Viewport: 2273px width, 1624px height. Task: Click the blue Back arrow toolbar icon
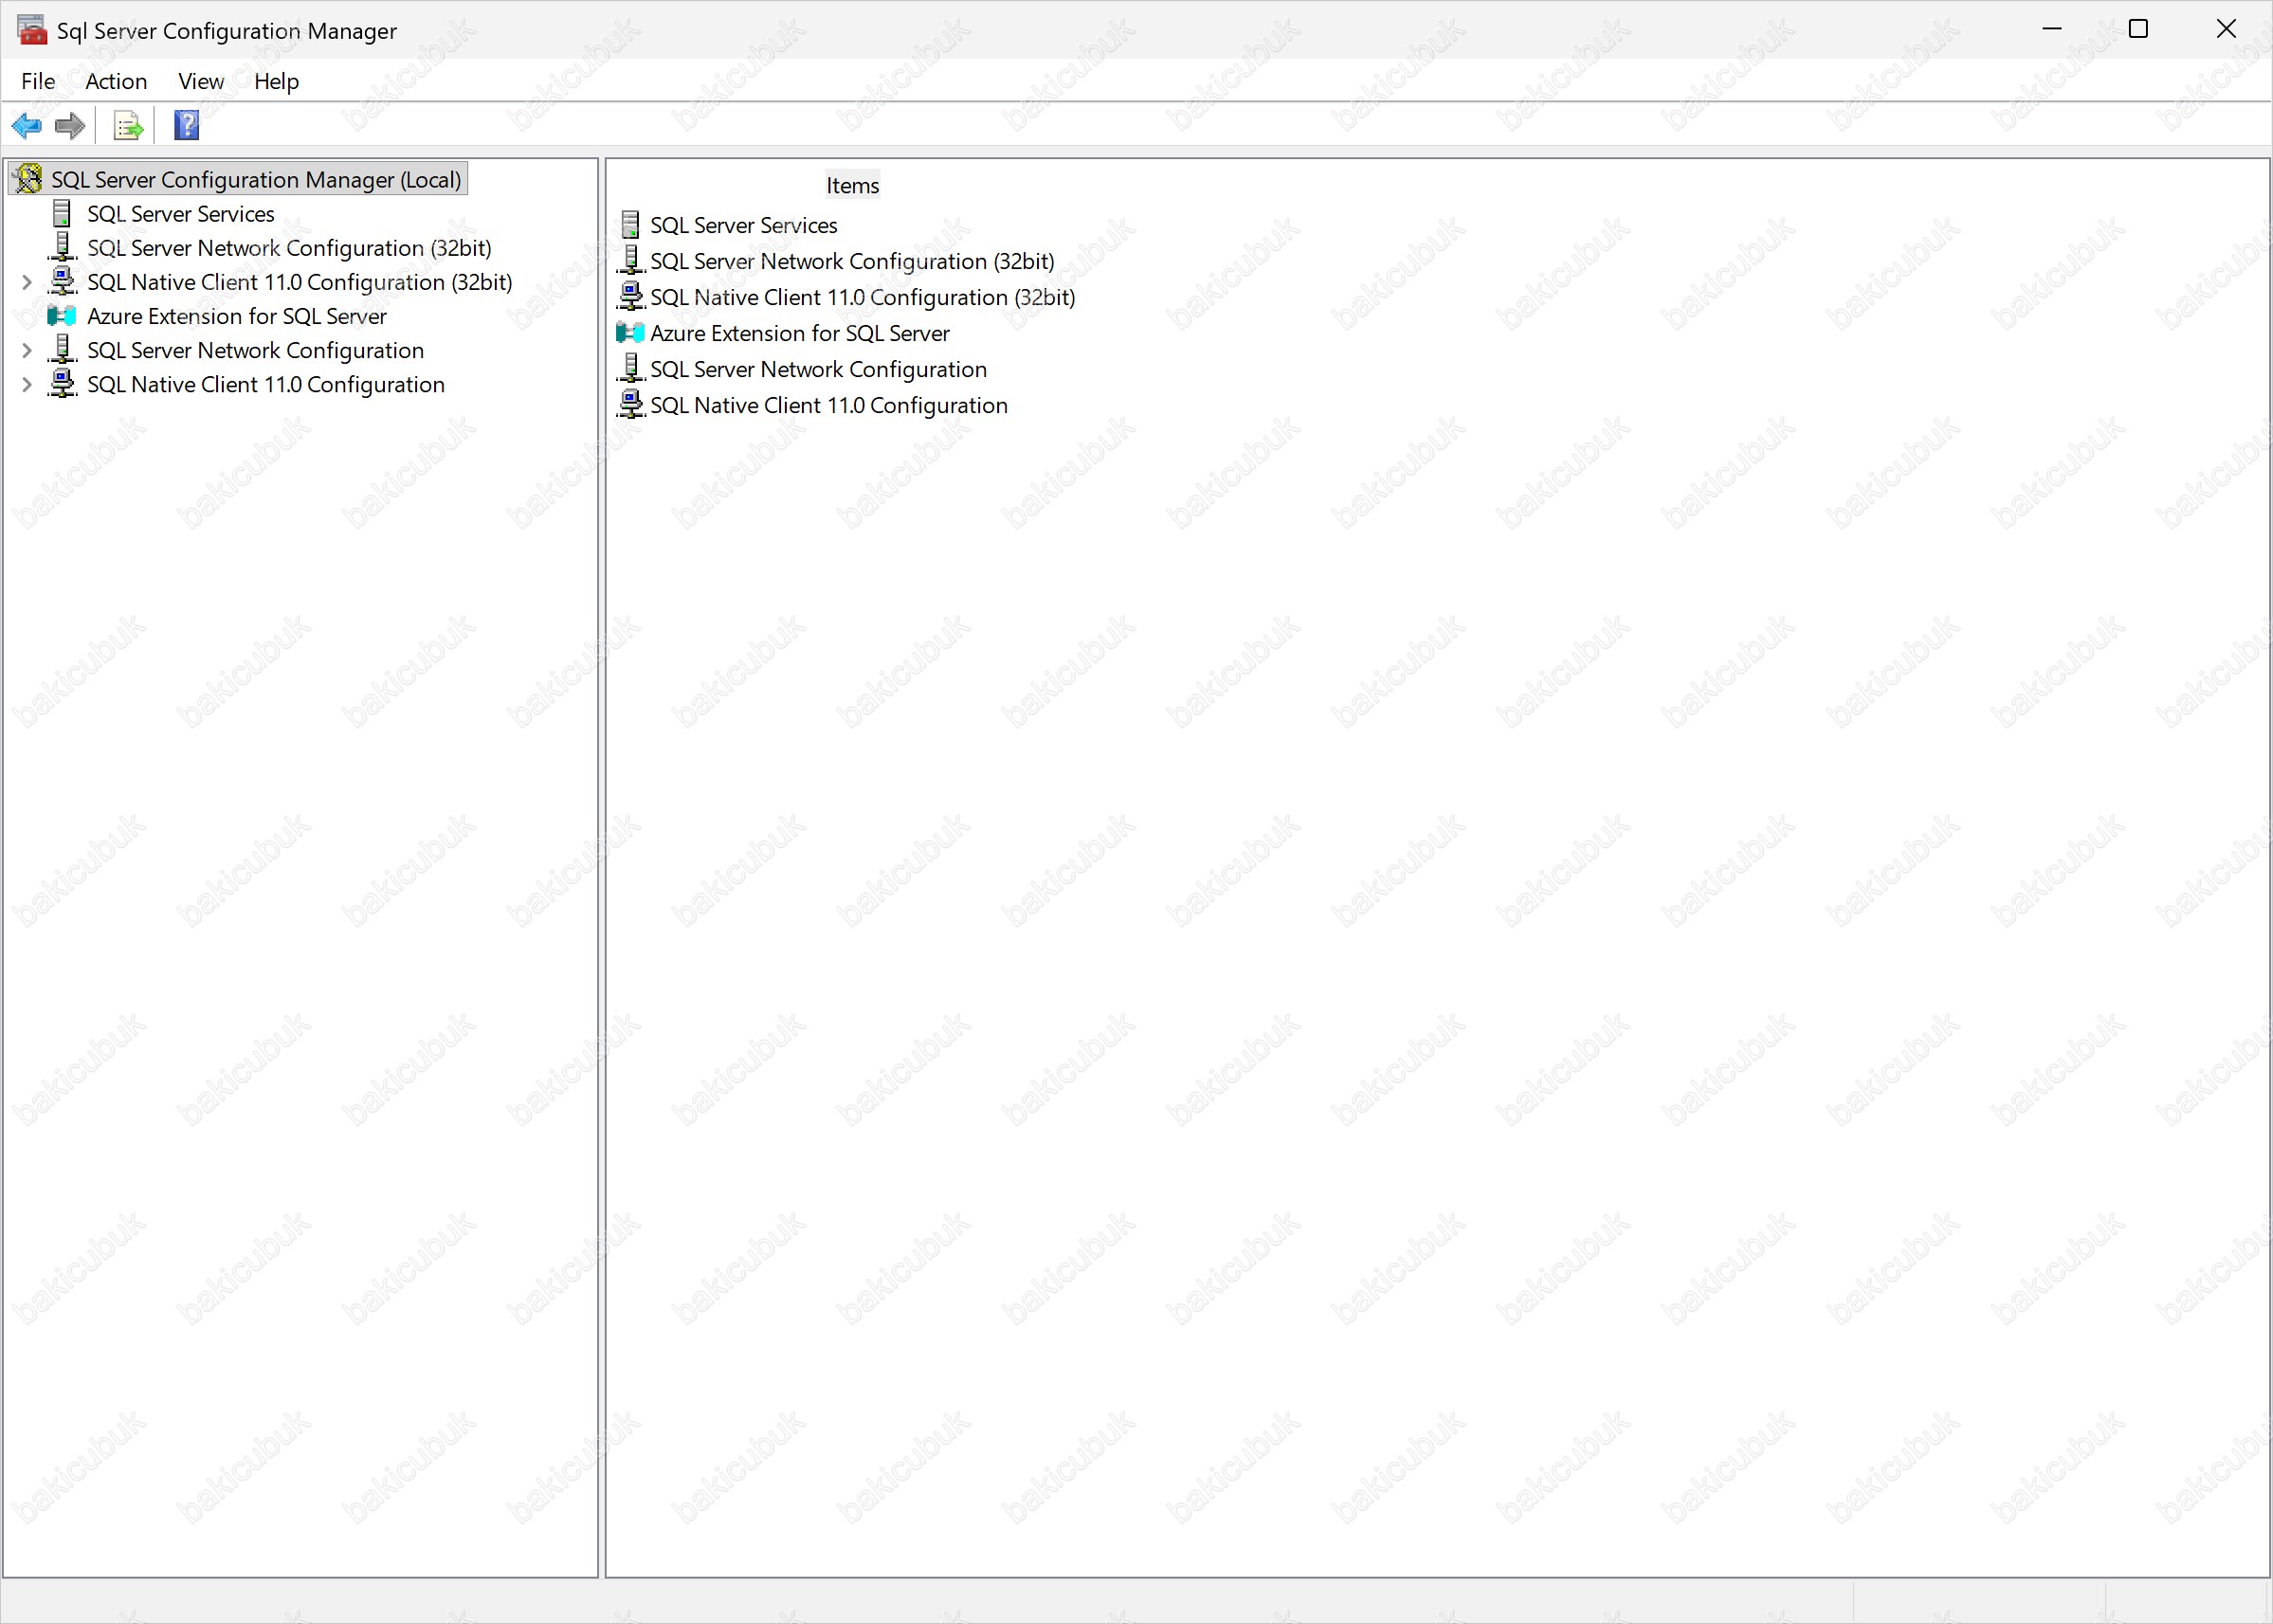tap(26, 126)
